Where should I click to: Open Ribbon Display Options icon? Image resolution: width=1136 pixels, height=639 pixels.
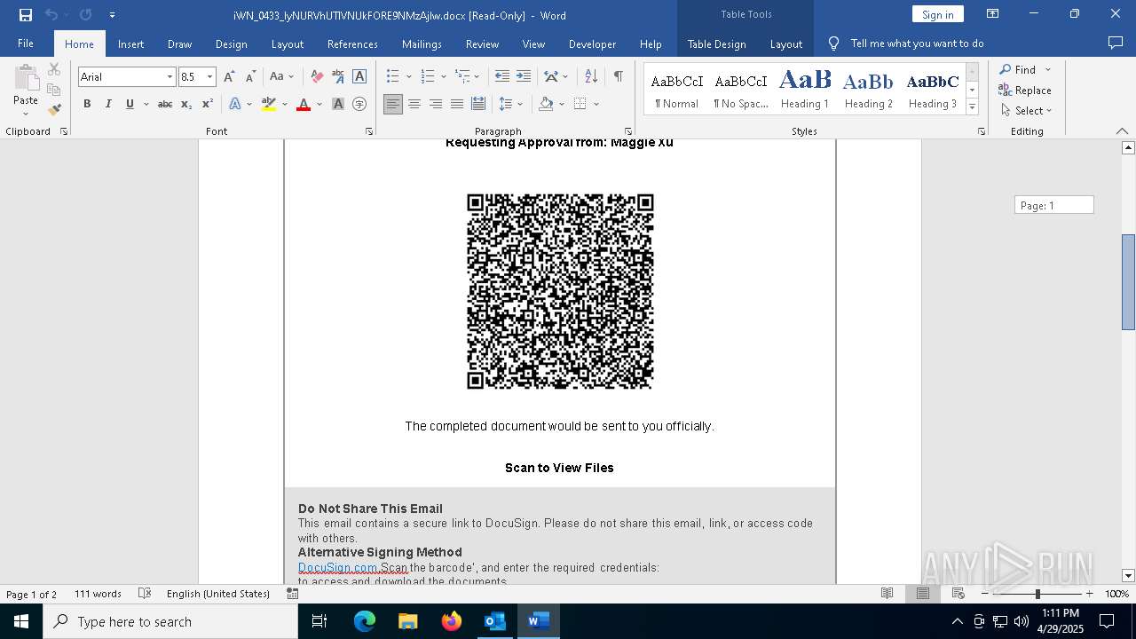[x=993, y=14]
